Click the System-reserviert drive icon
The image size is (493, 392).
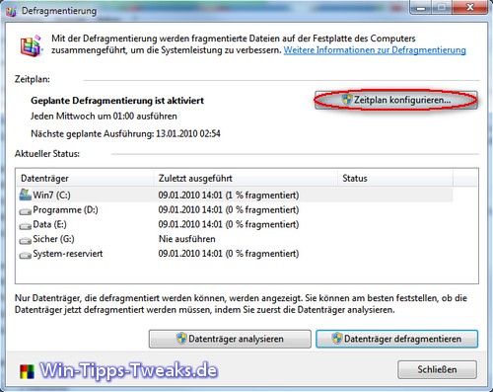[25, 255]
